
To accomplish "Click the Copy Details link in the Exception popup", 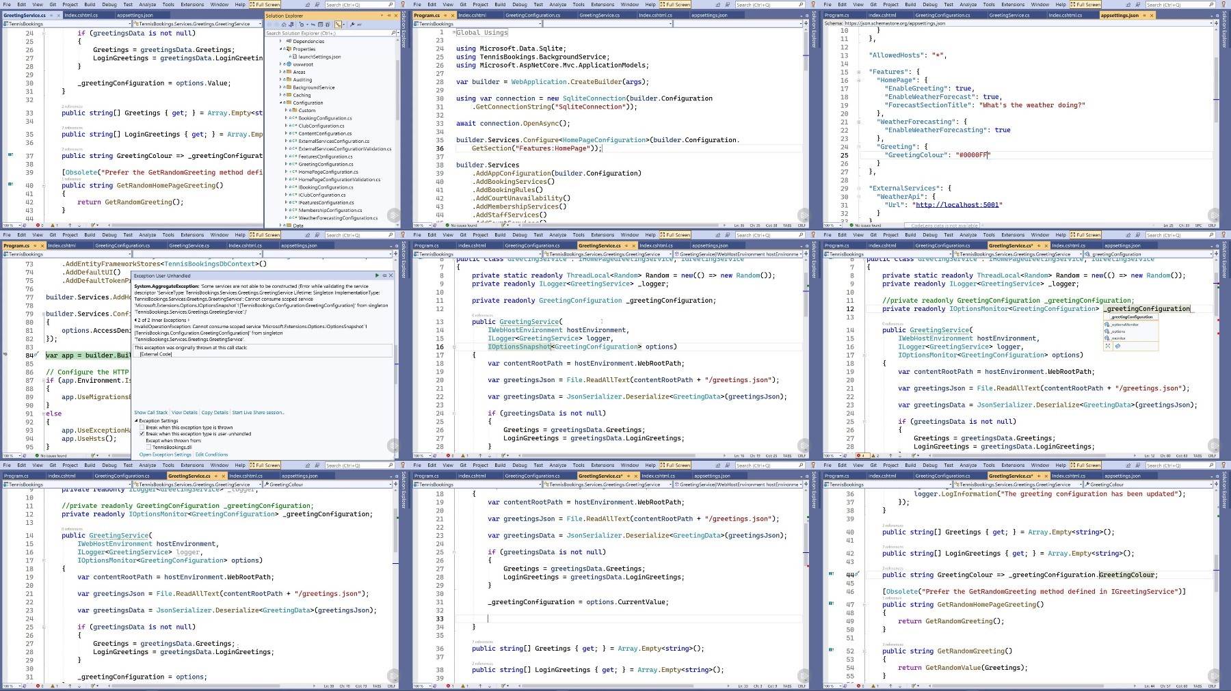I will (x=215, y=412).
